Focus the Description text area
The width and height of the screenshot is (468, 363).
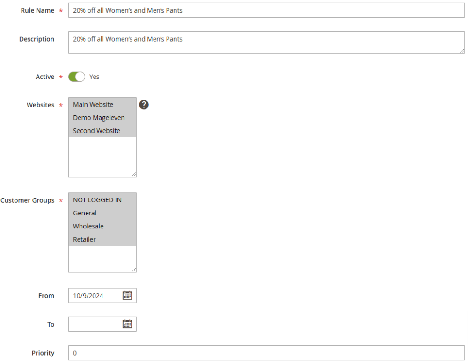266,43
